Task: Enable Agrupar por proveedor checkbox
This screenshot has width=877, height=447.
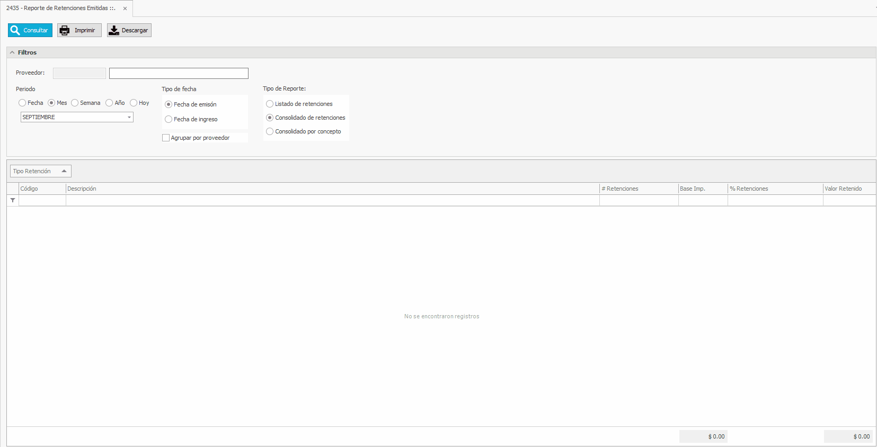Action: point(166,138)
